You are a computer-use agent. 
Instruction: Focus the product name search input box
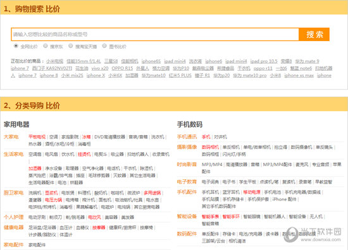pos(155,34)
